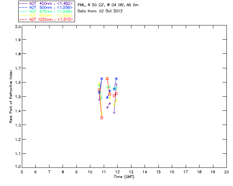Screen dimensions: 233x186
Task: Click the time axis tick label 15
Action: point(158,172)
